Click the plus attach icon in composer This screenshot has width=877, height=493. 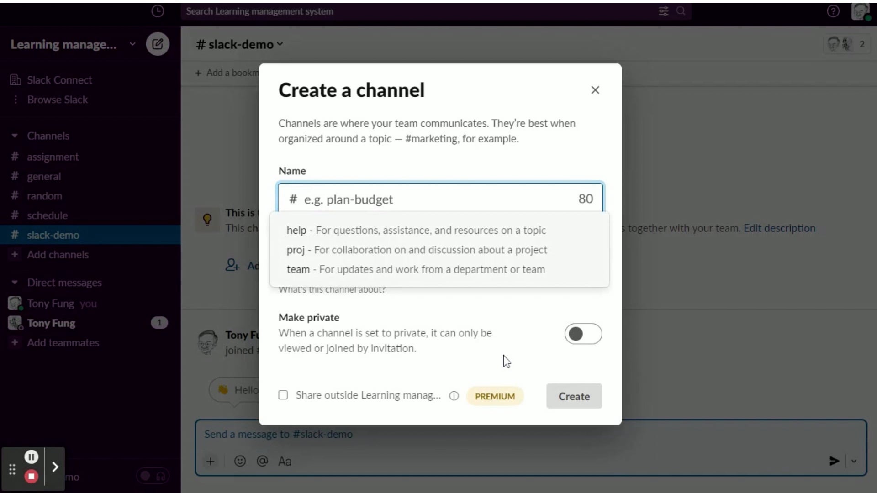coord(210,461)
